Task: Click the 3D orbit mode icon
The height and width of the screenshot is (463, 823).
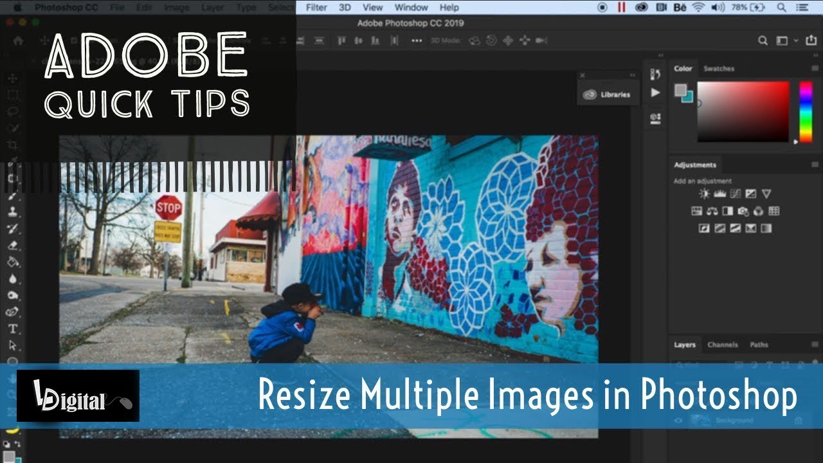Action: (x=475, y=41)
